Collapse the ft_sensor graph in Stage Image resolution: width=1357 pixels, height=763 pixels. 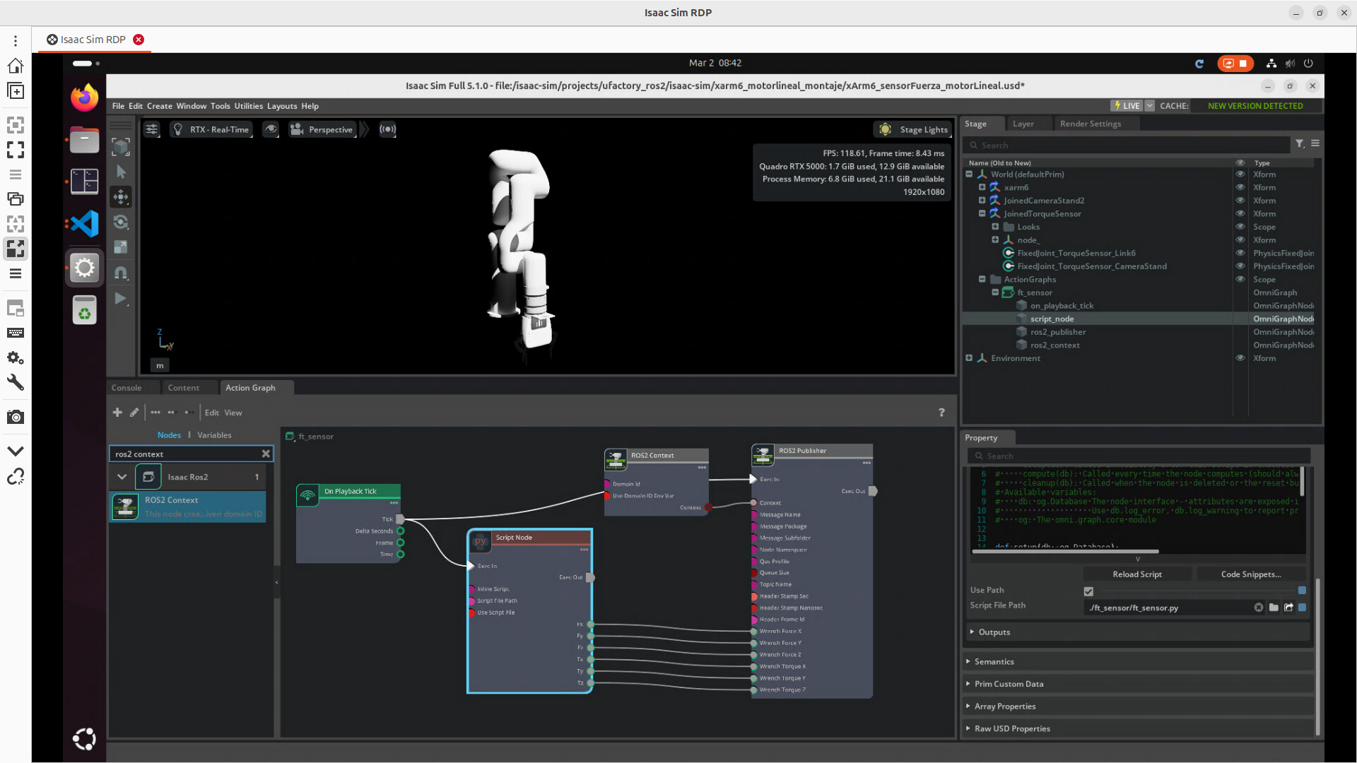pos(995,292)
